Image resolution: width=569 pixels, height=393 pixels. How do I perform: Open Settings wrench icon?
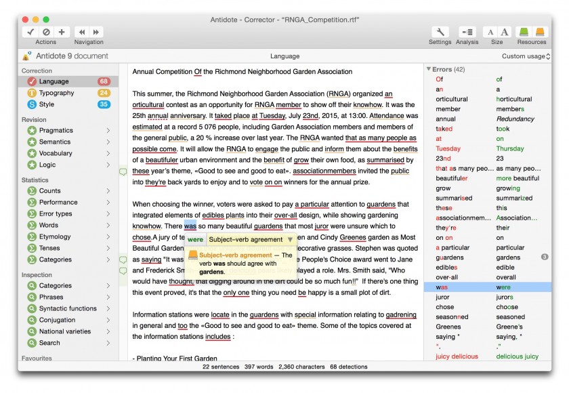(440, 32)
